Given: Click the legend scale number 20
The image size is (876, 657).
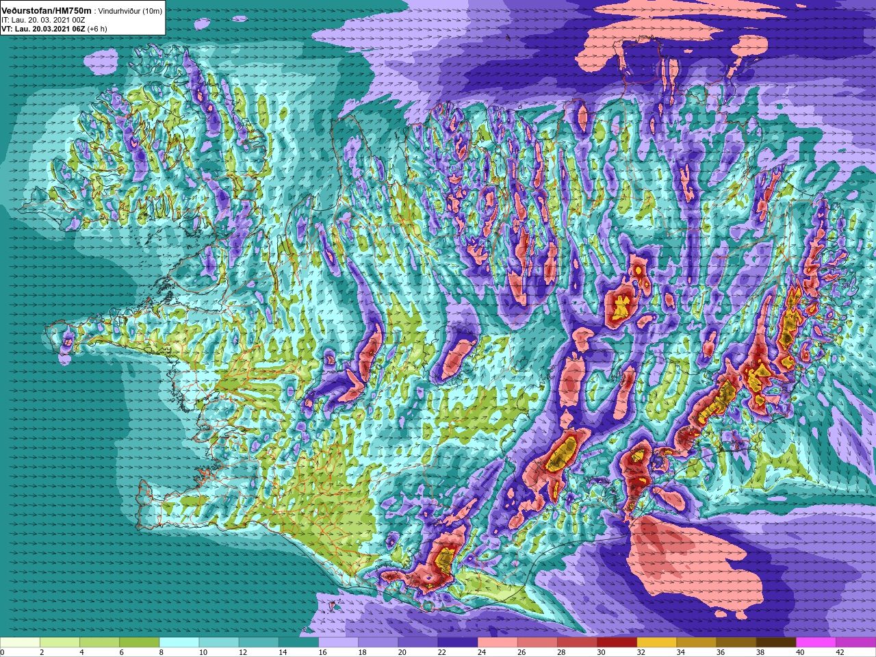Looking at the screenshot, I should (402, 652).
